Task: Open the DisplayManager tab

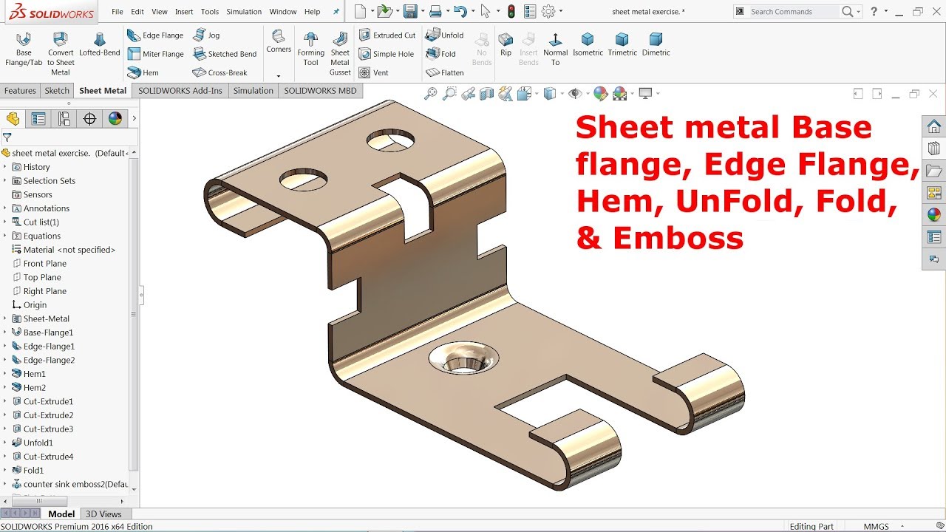Action: [x=115, y=119]
